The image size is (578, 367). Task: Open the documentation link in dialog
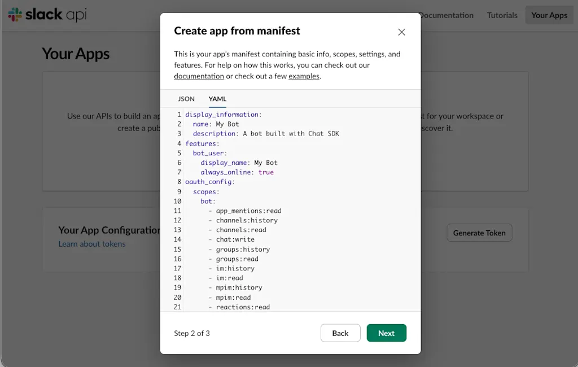[x=199, y=76]
